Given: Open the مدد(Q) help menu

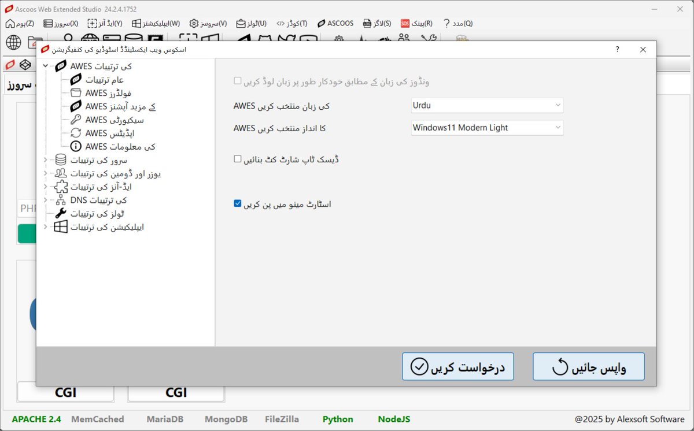Looking at the screenshot, I should [458, 24].
